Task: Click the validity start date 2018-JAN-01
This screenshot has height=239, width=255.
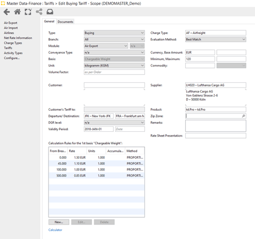Action: point(99,129)
